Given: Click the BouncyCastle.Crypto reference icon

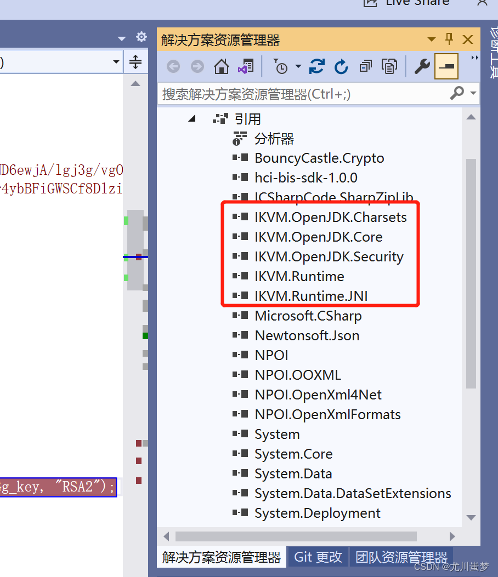Looking at the screenshot, I should click(240, 158).
